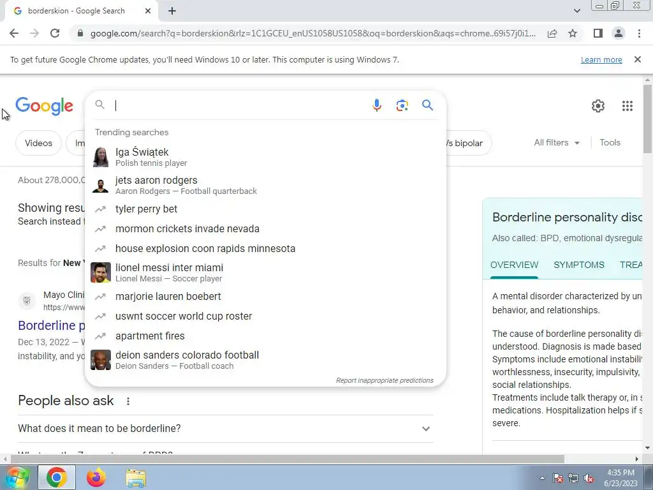This screenshot has width=653, height=490.
Task: Click the share this page icon
Action: (x=552, y=33)
